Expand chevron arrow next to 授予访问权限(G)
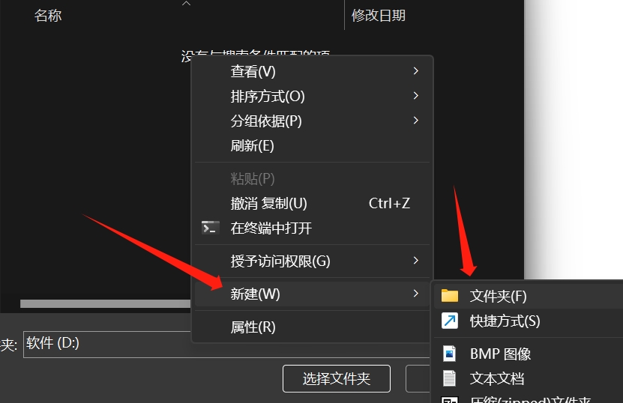Viewport: 623px width, 403px height. (x=415, y=261)
